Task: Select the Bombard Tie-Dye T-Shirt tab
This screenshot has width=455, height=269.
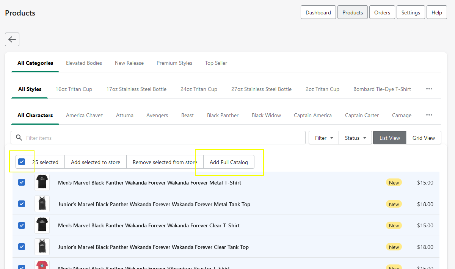Action: click(382, 89)
